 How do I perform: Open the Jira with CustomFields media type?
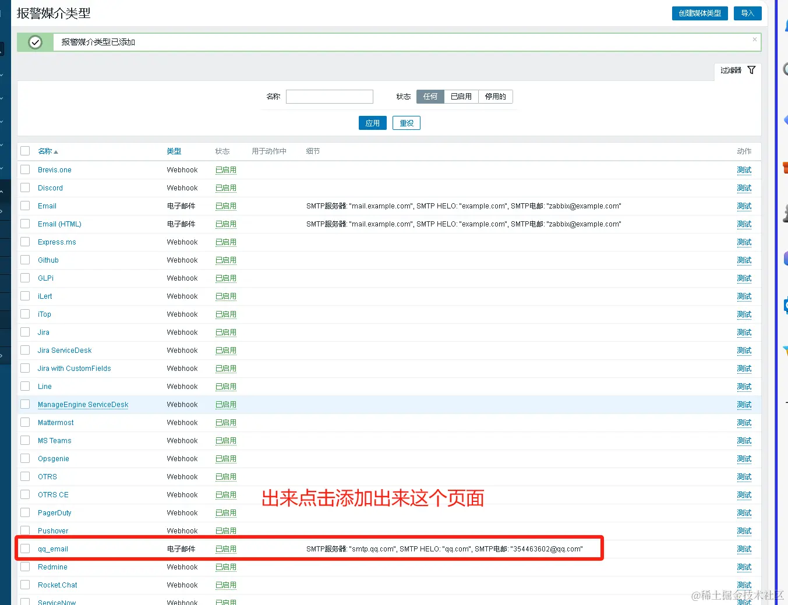(x=74, y=369)
